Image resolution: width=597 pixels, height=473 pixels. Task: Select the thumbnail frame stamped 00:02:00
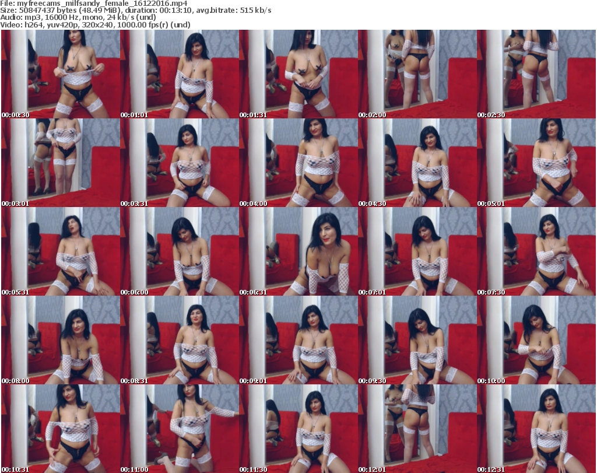tap(417, 74)
